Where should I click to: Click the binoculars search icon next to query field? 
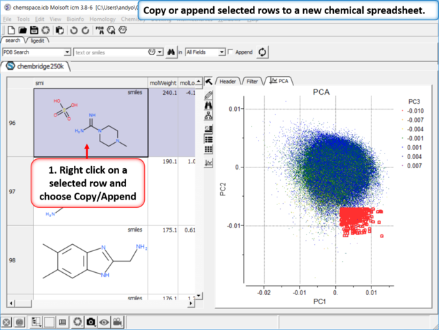pyautogui.click(x=169, y=52)
